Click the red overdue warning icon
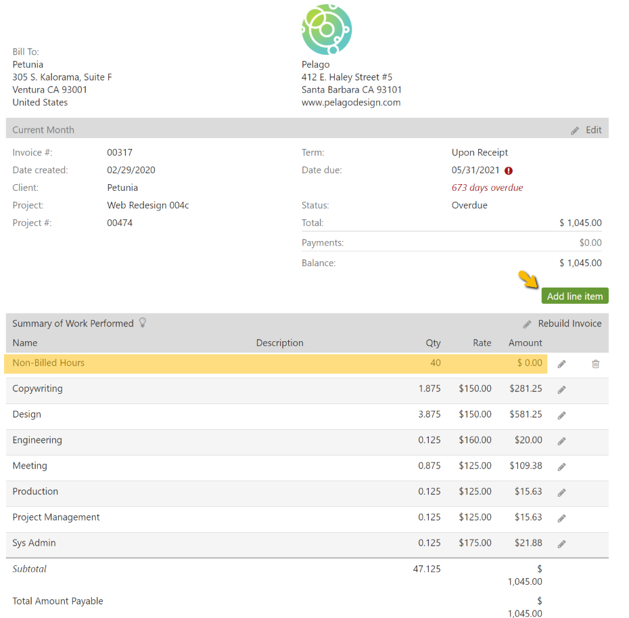The width and height of the screenshot is (629, 618). tap(509, 171)
